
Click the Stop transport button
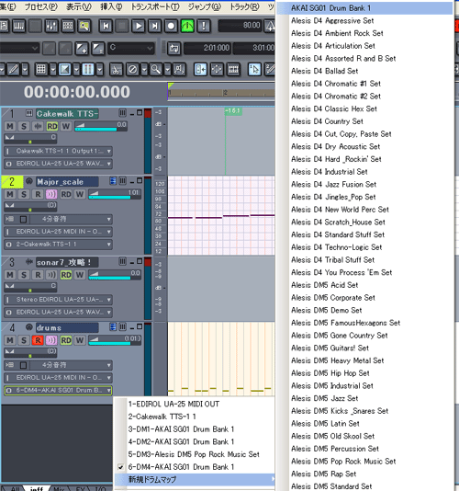point(122,26)
